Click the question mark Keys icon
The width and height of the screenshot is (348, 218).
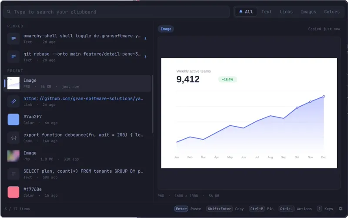[x=319, y=209]
